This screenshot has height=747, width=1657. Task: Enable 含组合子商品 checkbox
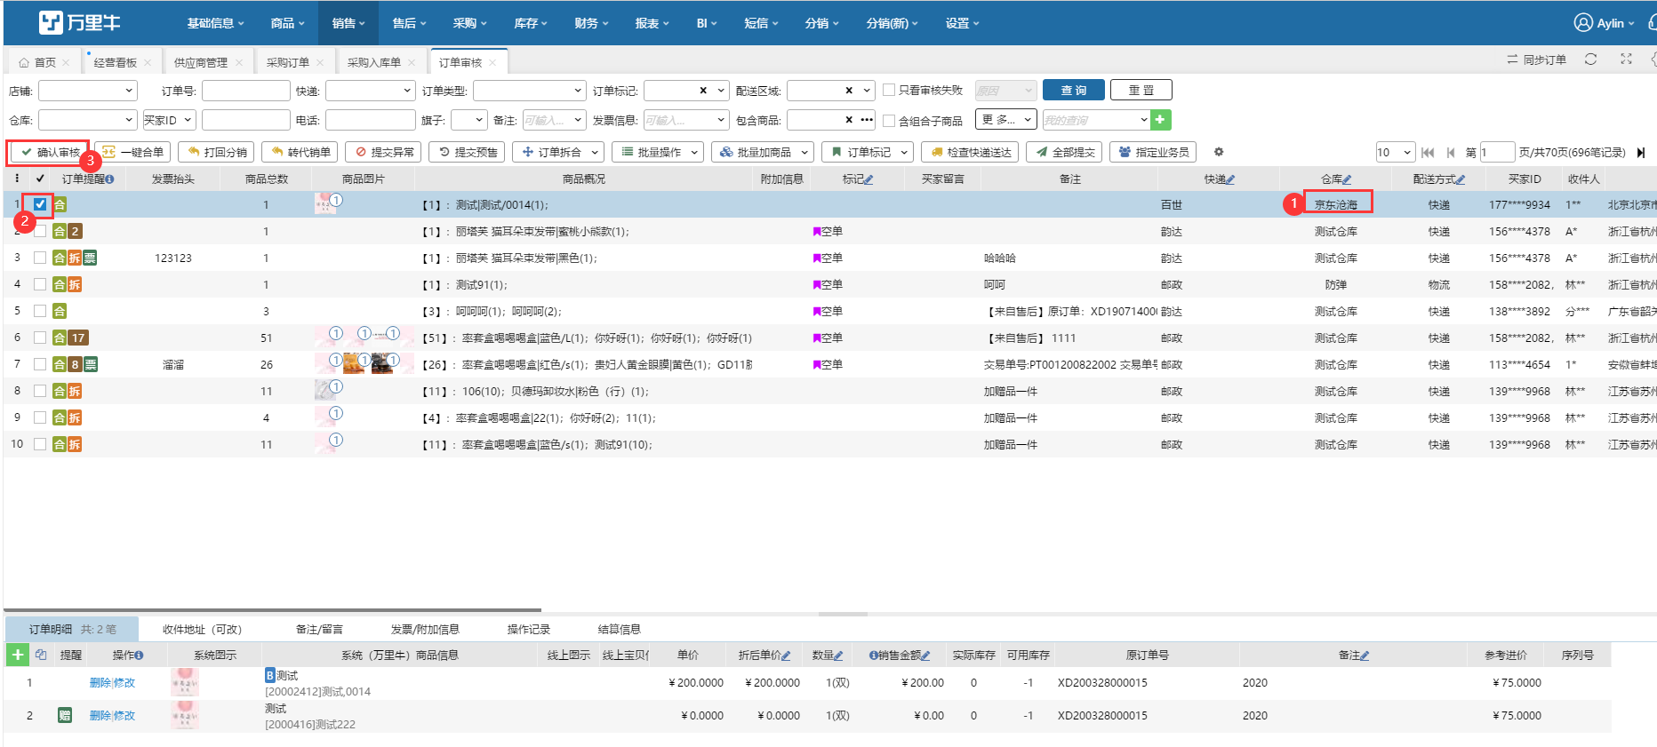point(889,120)
